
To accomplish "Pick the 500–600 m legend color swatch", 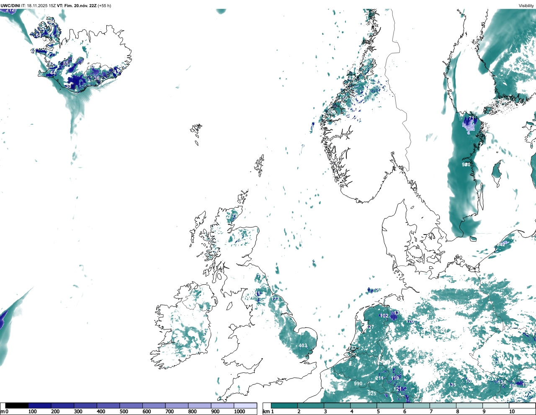I will point(131,406).
